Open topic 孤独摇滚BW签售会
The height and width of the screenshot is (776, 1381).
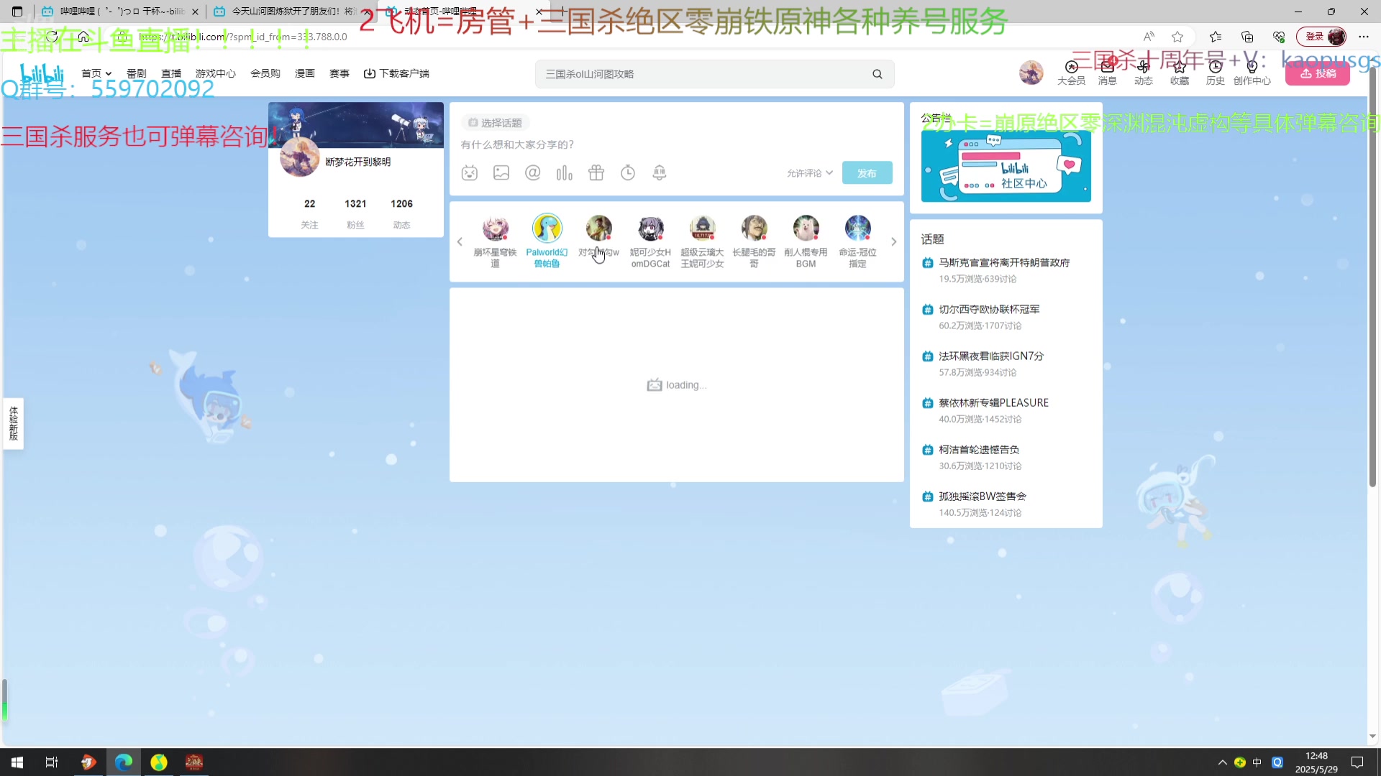coord(983,496)
